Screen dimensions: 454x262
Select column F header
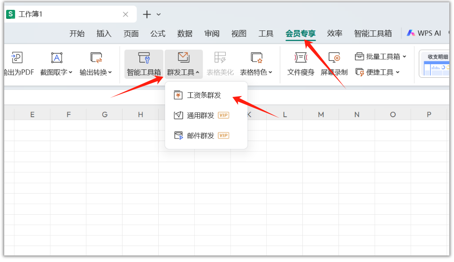tap(69, 114)
